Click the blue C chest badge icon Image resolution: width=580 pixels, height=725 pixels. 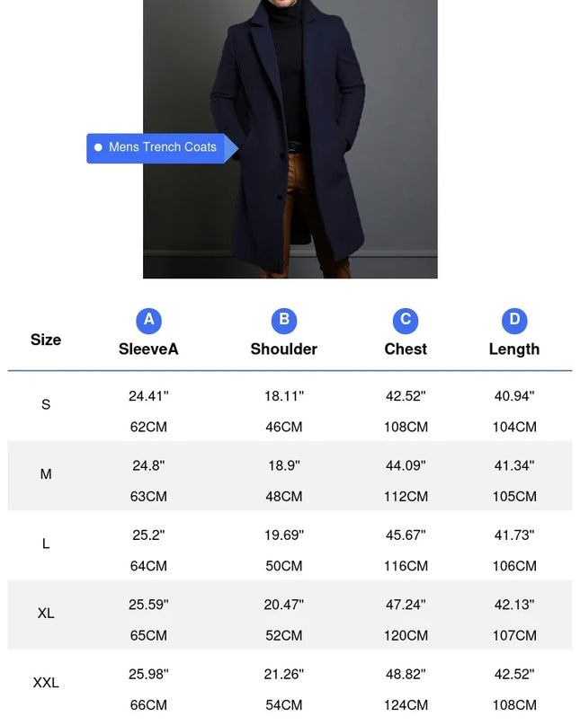point(406,320)
